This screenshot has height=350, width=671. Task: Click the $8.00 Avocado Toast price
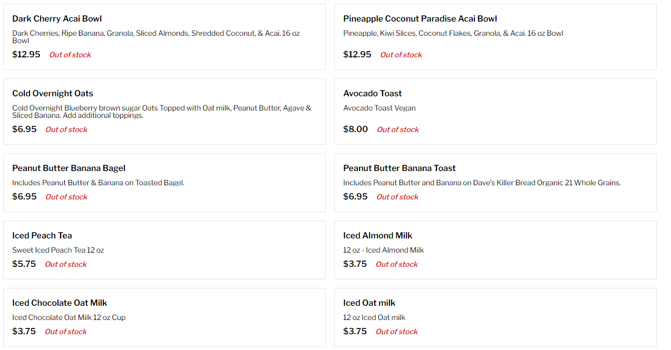click(x=355, y=129)
